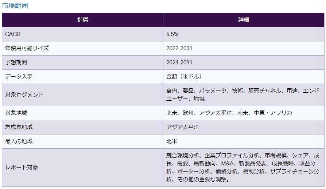Click the 2022-2031 value cell
Screen dimensions: 326x189
point(179,48)
